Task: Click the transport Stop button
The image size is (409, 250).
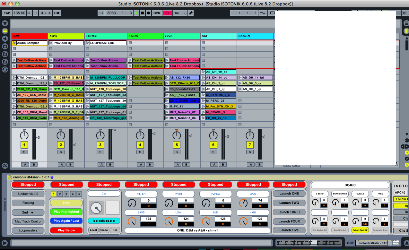Action: (x=142, y=13)
